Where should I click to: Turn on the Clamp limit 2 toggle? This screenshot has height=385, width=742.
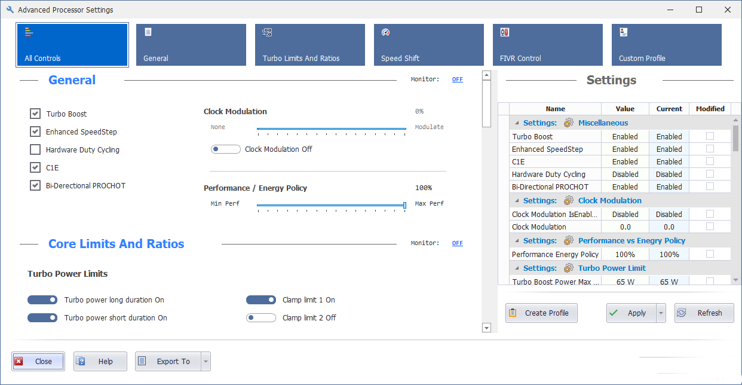[x=261, y=317]
